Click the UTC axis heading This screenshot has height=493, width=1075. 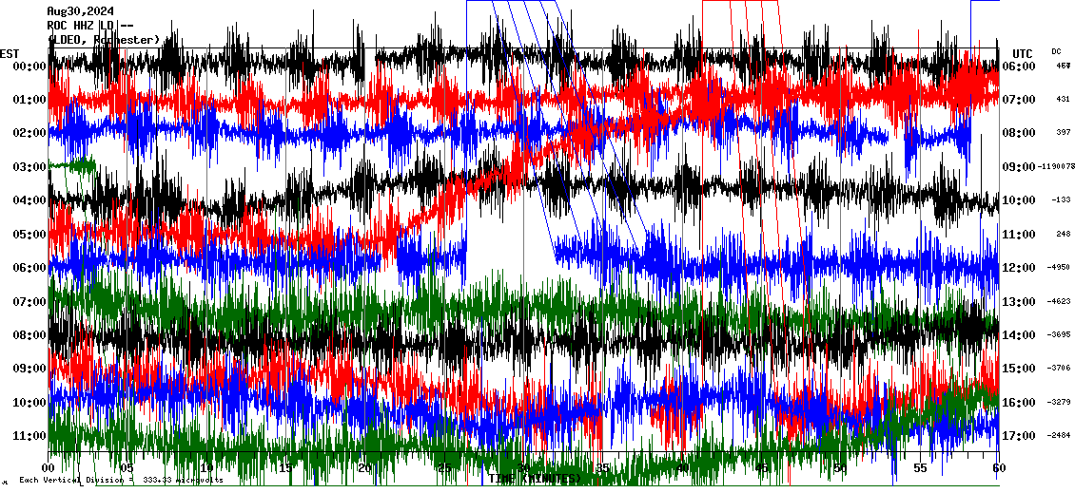[1022, 53]
